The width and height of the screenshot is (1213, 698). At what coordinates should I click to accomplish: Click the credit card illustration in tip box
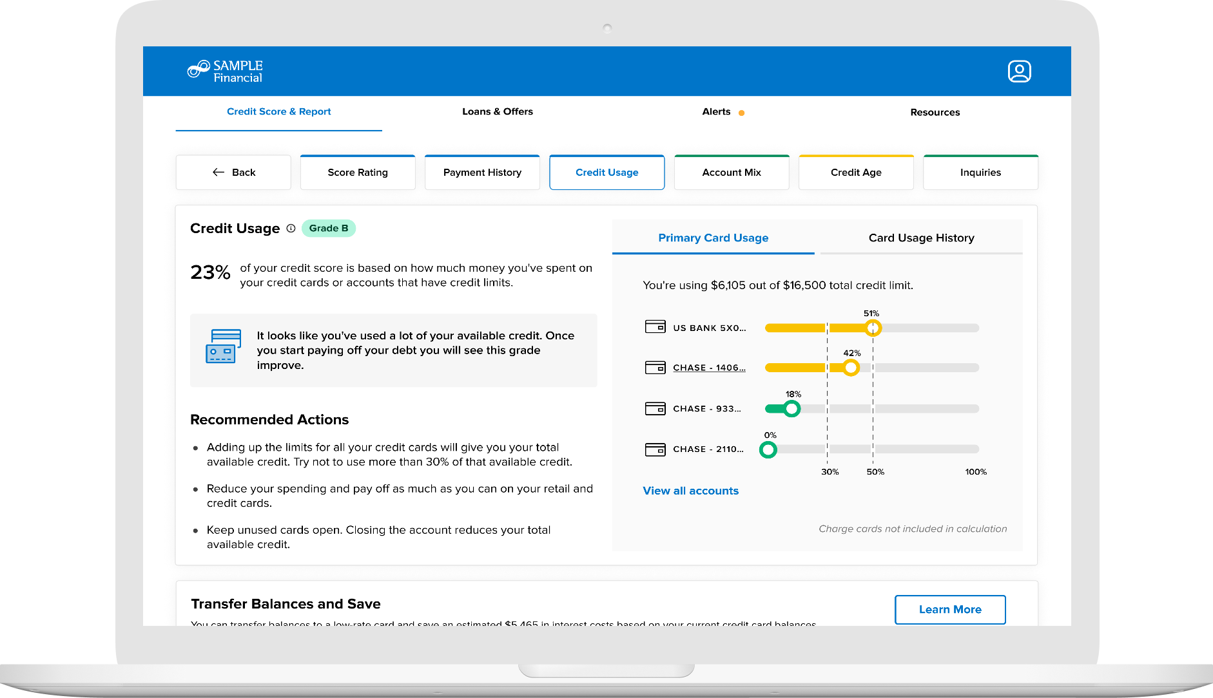point(223,346)
